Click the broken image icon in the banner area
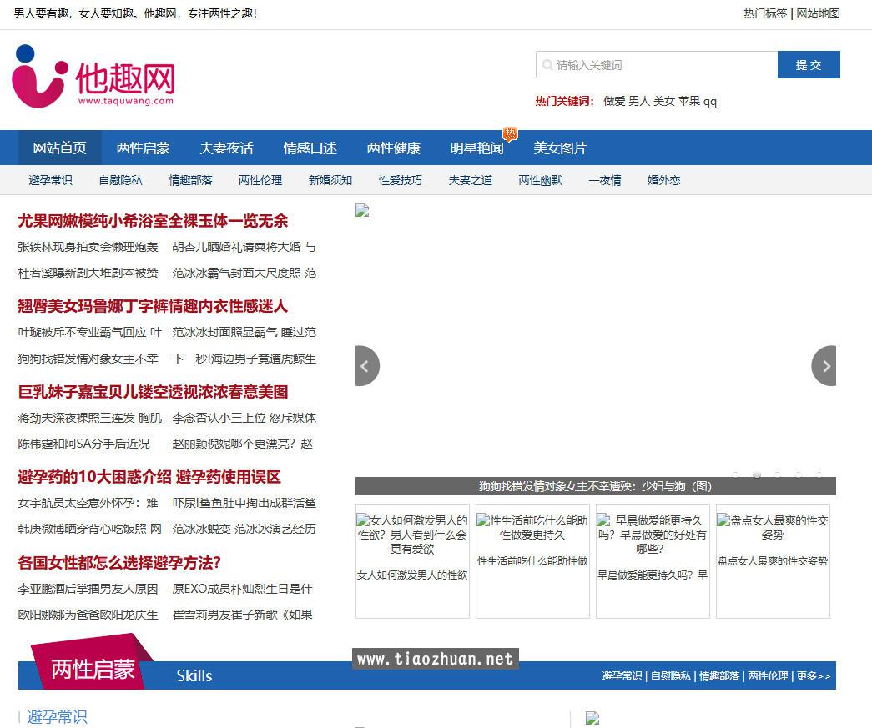The width and height of the screenshot is (872, 728). tap(362, 210)
